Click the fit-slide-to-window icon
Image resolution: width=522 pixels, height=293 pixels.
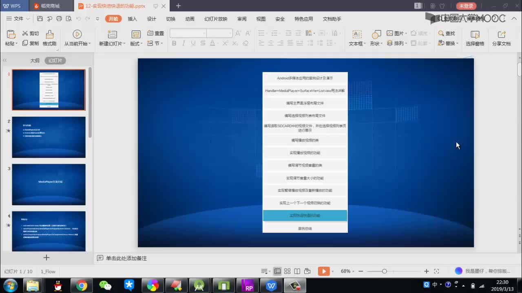(x=436, y=271)
